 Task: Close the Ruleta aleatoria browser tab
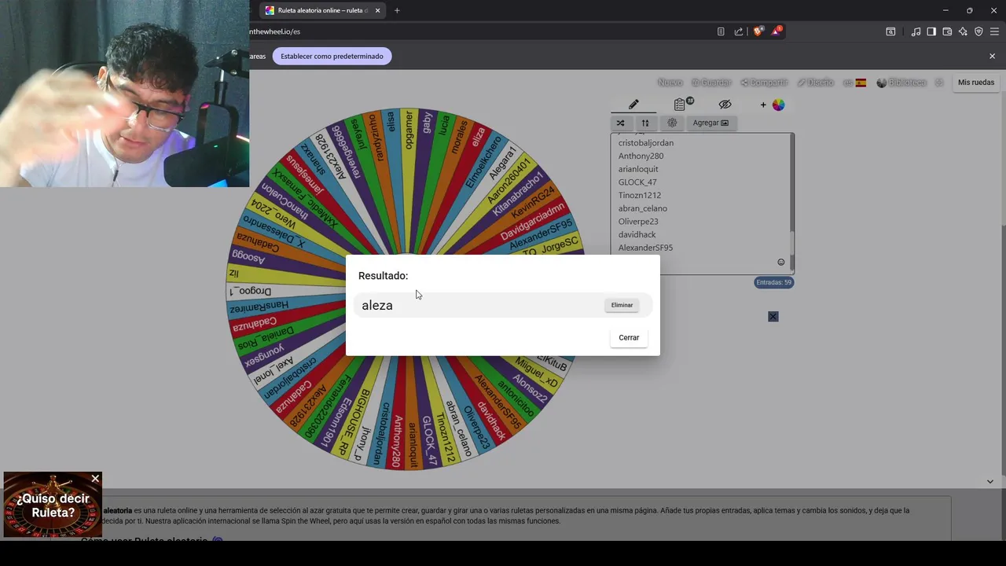tap(378, 10)
